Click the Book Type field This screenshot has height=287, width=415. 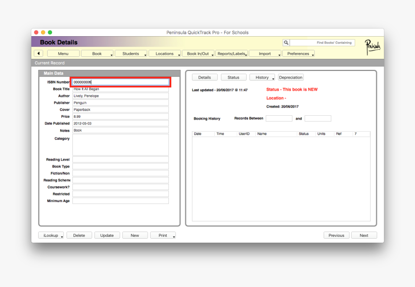tap(121, 166)
